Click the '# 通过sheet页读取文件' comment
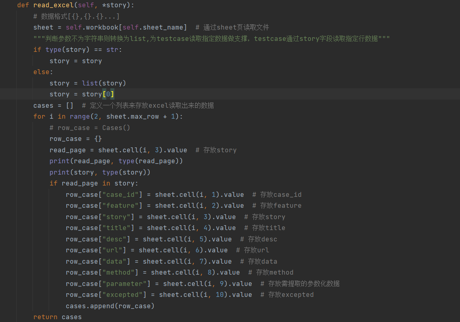Viewport: 460px width, 322px height. point(232,28)
